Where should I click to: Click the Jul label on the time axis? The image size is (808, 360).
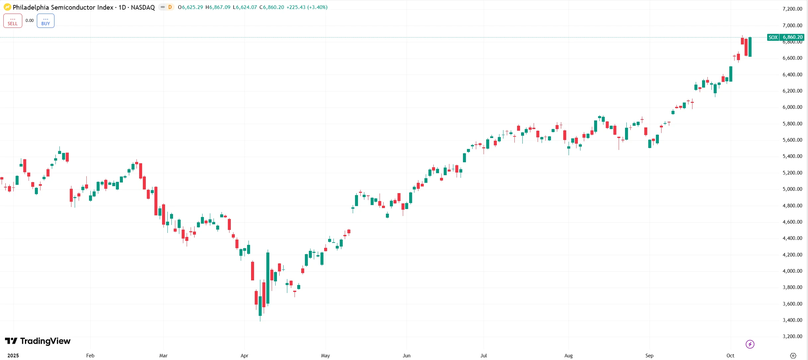coord(484,356)
